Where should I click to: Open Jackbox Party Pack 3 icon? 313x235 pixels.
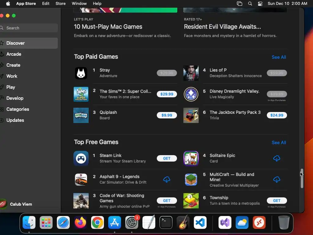(x=191, y=115)
